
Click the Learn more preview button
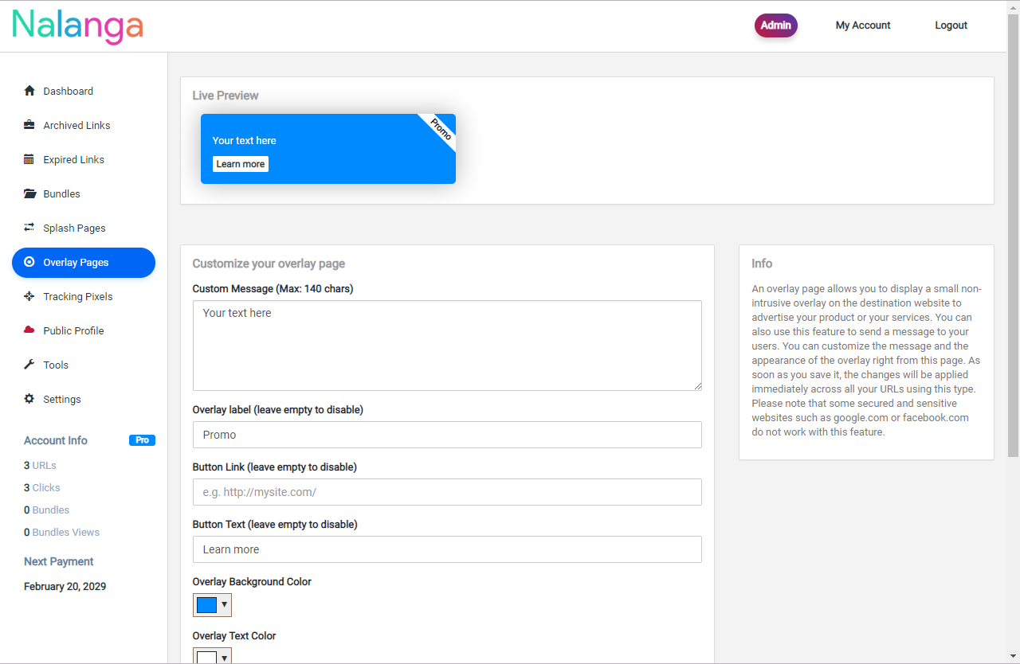click(x=240, y=164)
